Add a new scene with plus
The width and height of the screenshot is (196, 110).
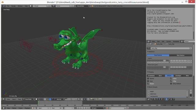[71, 6]
